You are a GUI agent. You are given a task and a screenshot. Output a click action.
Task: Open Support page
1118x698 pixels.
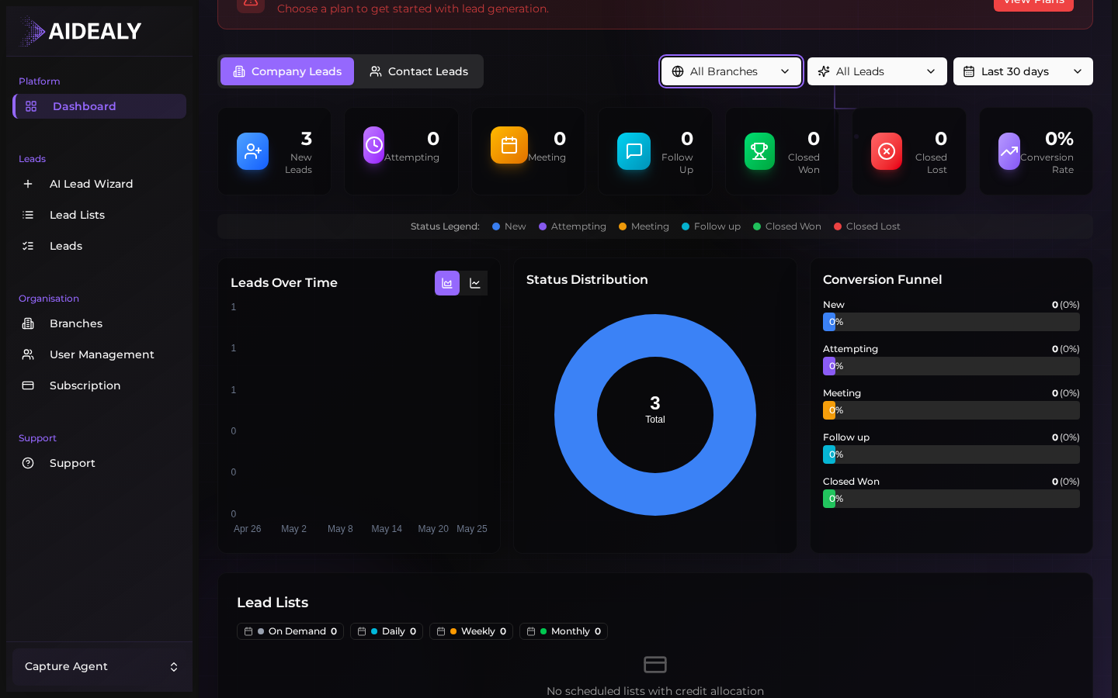pos(99,463)
